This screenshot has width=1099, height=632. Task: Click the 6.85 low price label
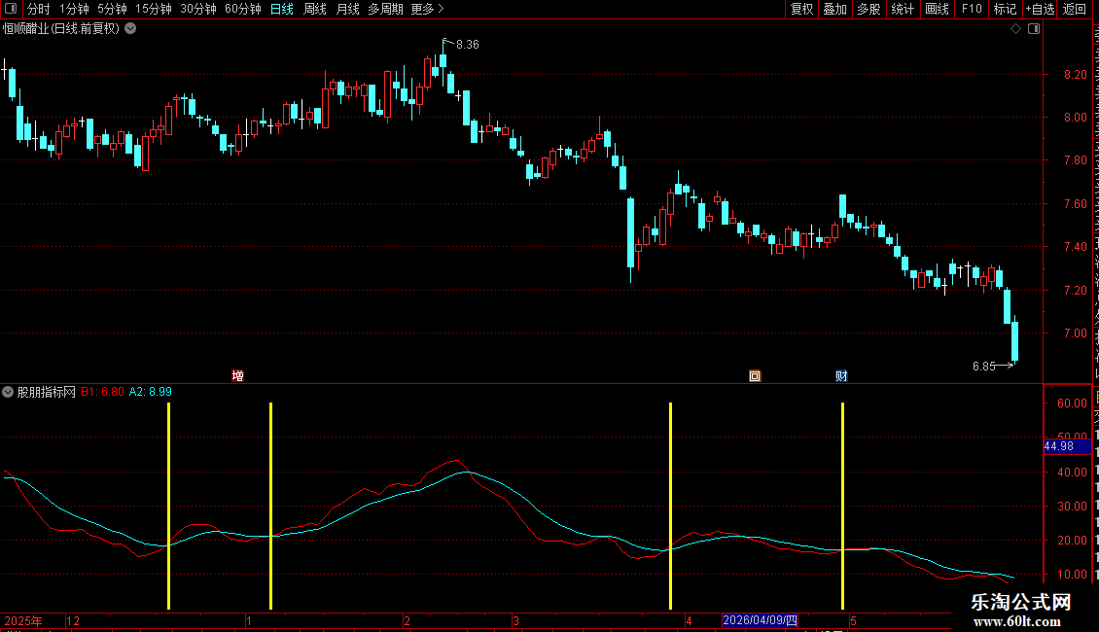click(984, 367)
